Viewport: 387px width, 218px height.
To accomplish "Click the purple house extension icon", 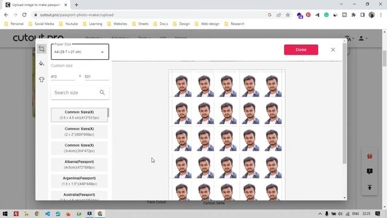I will pos(299,15).
